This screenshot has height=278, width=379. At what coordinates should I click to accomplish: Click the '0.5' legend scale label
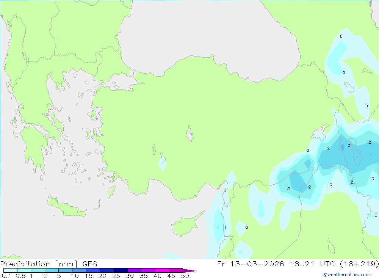(x=20, y=276)
